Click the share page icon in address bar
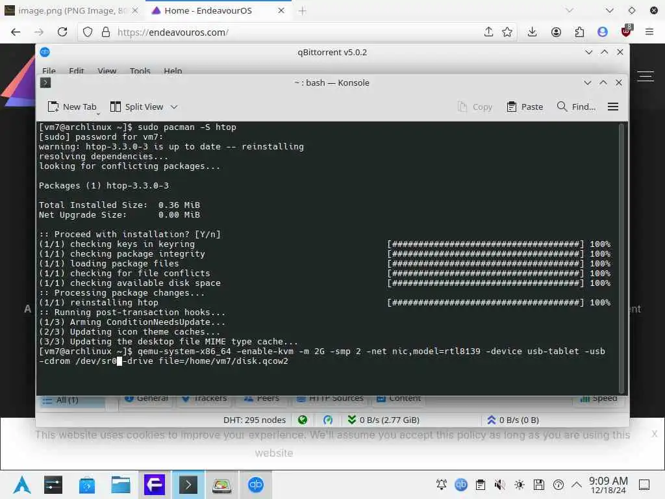The height and width of the screenshot is (499, 665). [x=488, y=32]
